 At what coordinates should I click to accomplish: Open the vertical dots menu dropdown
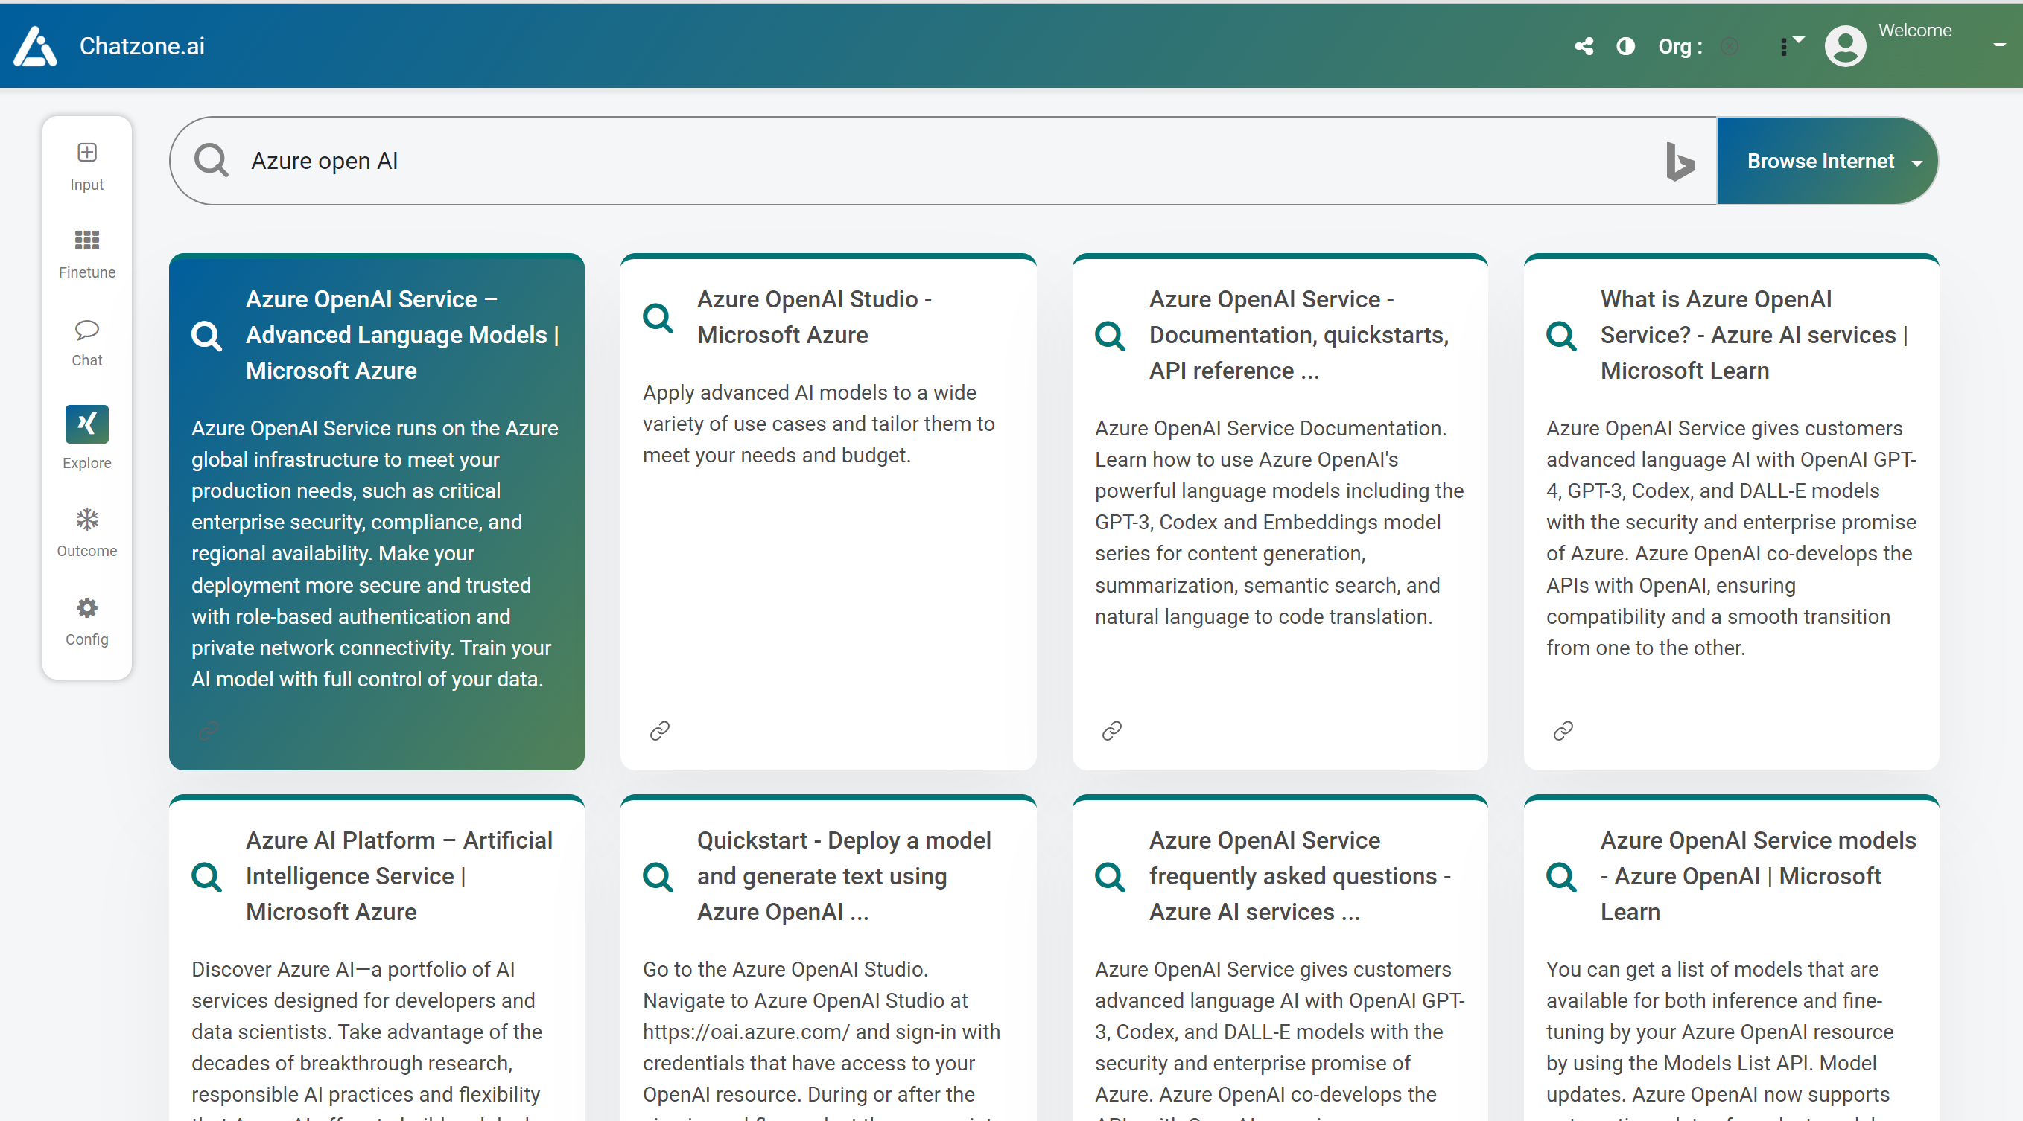[x=1791, y=45]
